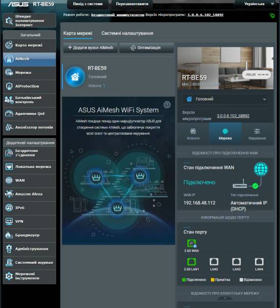This screenshot has width=280, height=308.
Task: Click the ASUS logo in the header
Action: point(18,4)
